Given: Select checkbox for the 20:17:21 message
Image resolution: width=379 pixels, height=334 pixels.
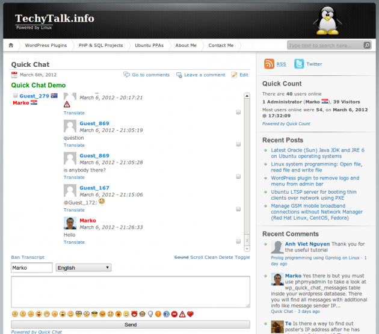Looking at the screenshot, I should [238, 112].
